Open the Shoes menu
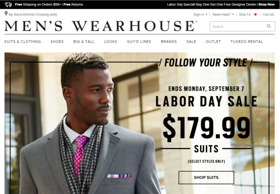Viewport: 280px width, 194px height. click(57, 41)
